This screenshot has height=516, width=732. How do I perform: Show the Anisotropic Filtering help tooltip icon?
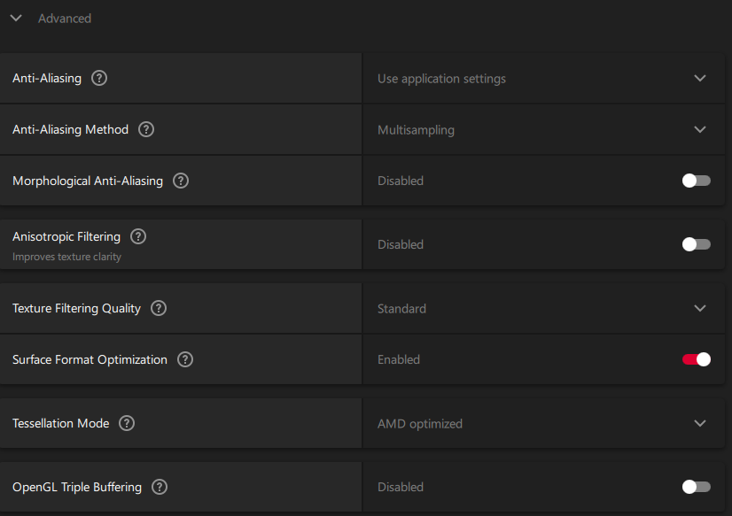coord(138,236)
